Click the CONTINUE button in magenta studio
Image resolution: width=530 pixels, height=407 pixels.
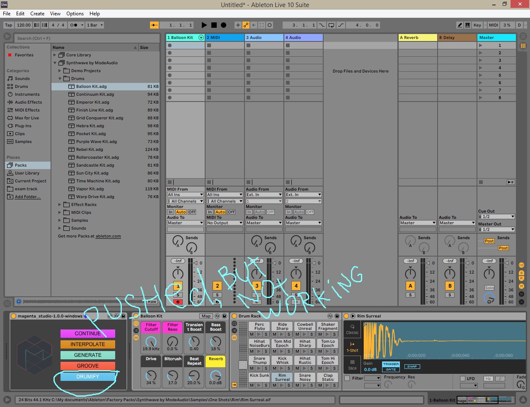pyautogui.click(x=88, y=334)
